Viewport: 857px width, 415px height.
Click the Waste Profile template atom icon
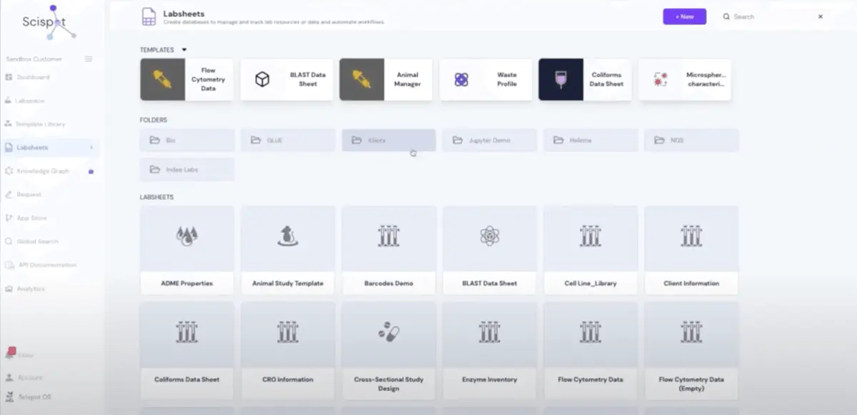coord(461,79)
